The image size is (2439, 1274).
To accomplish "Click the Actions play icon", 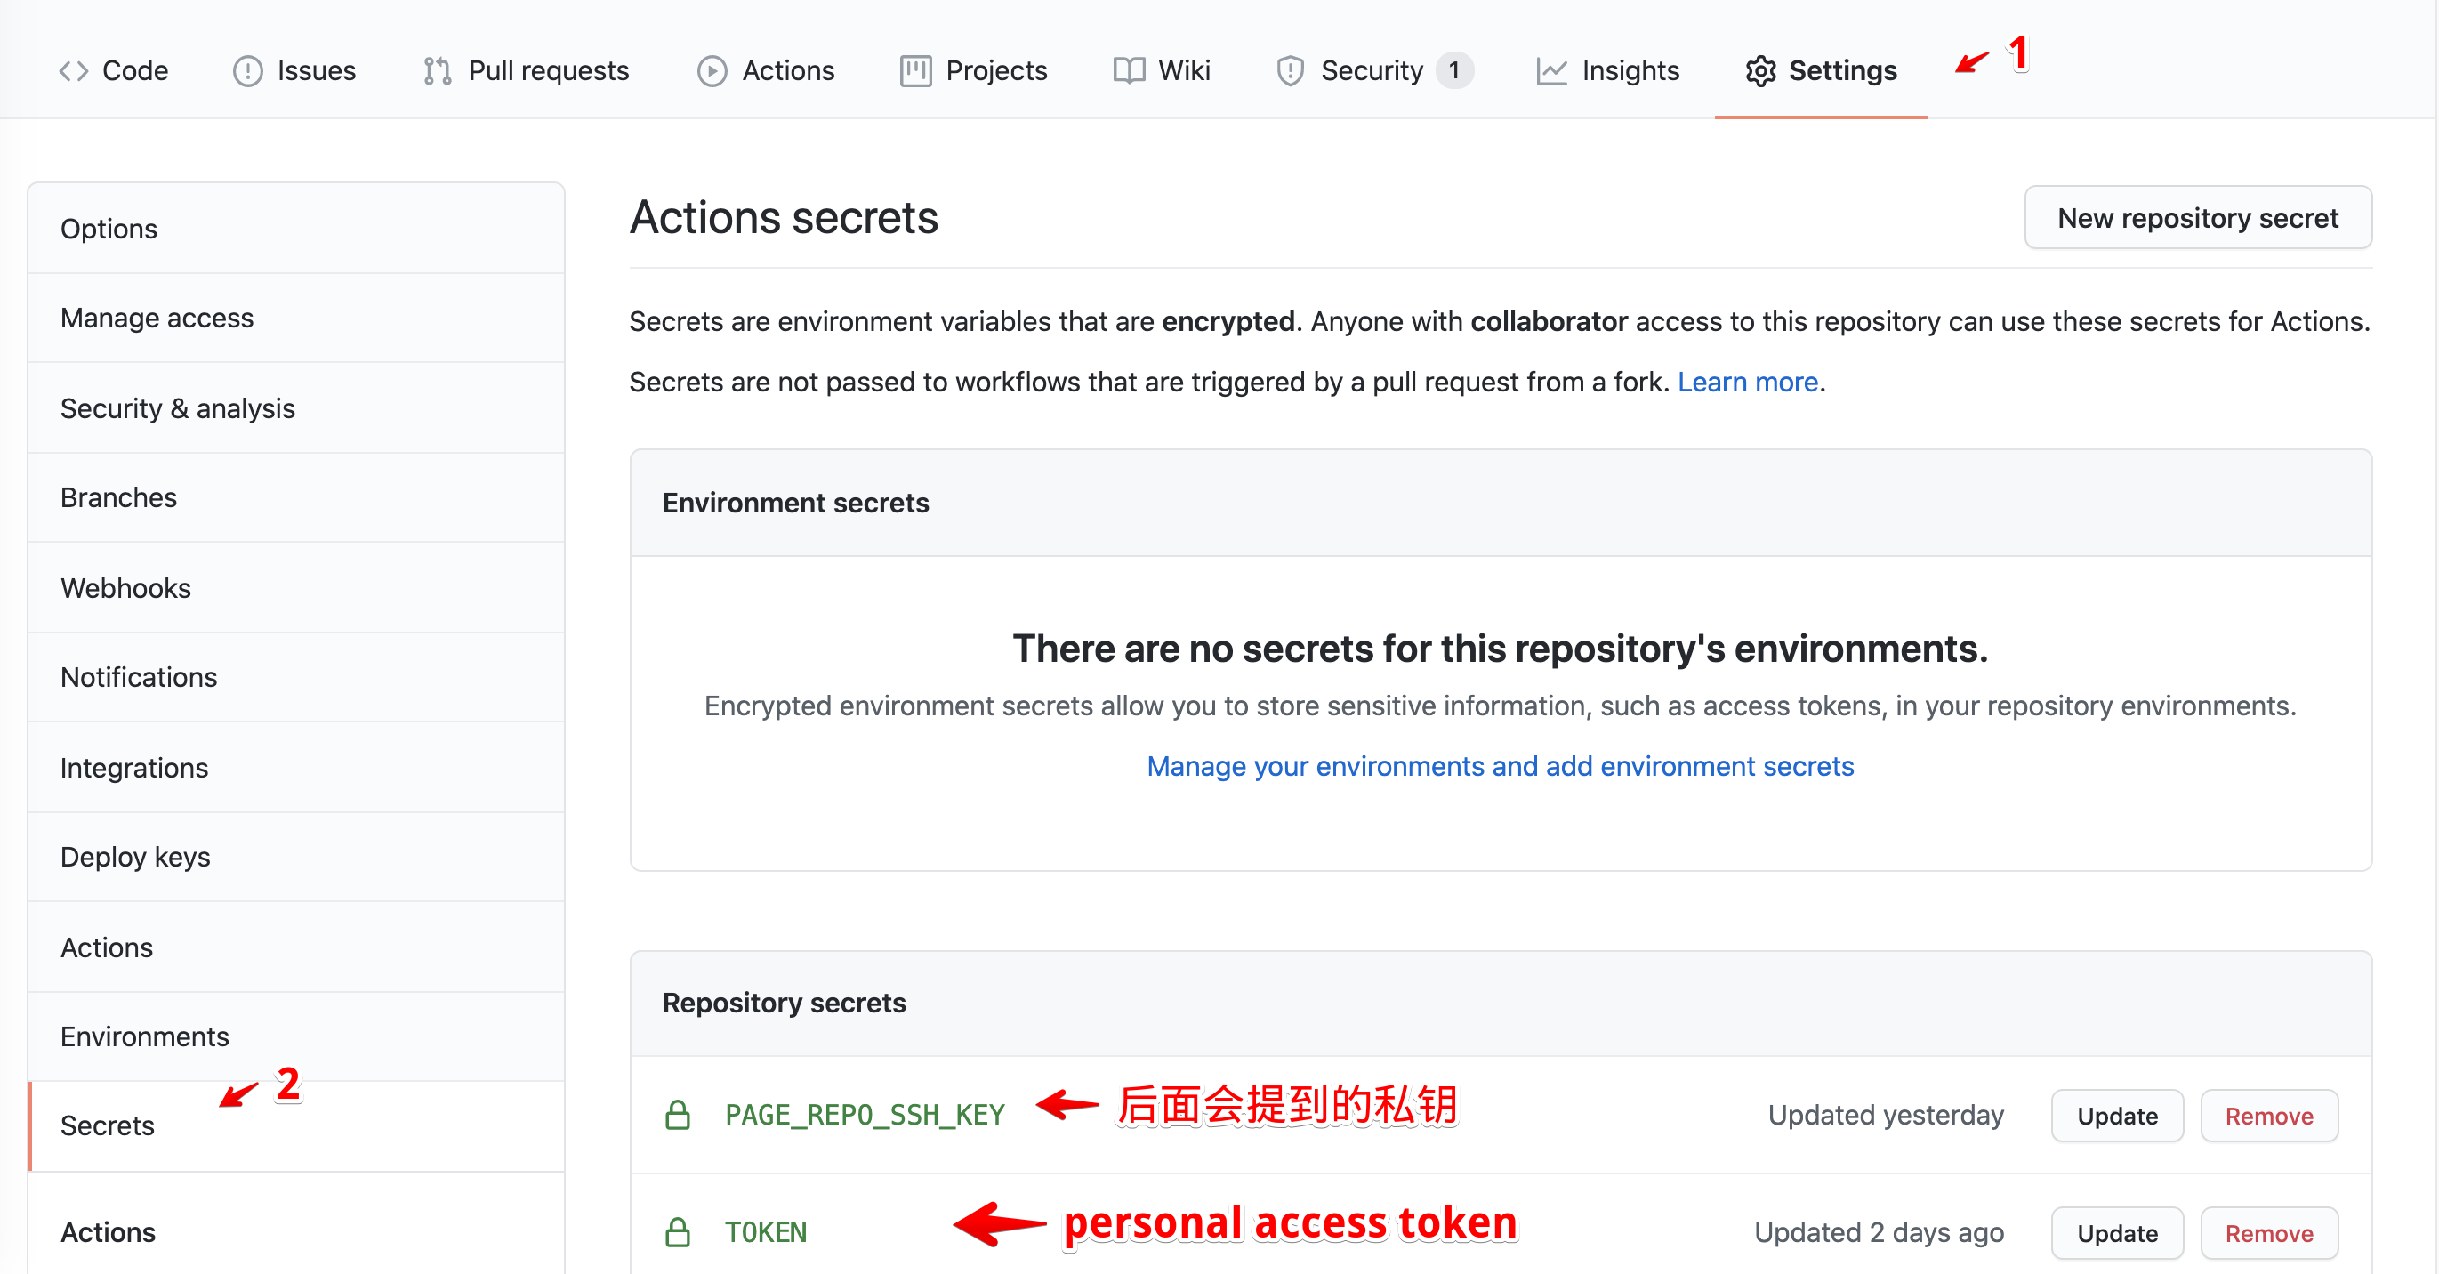I will (712, 71).
